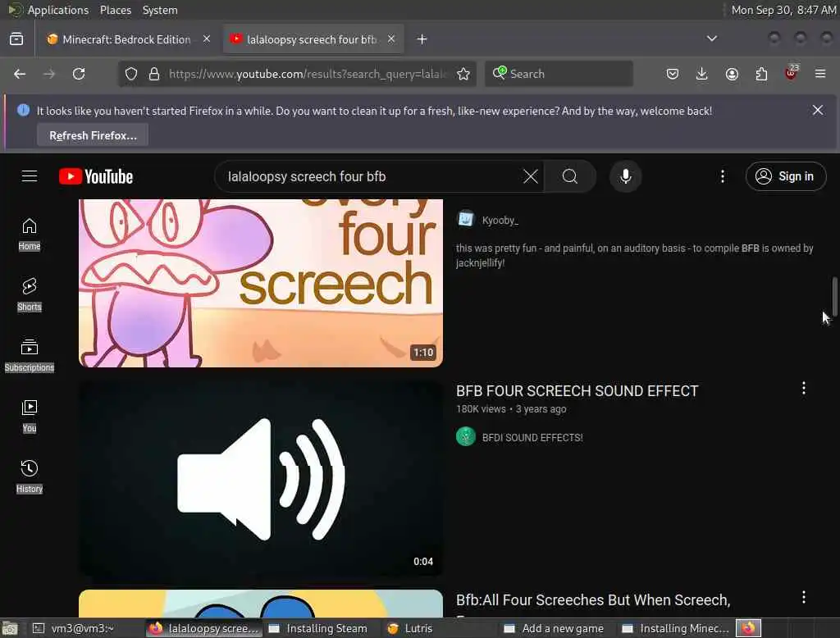Image resolution: width=840 pixels, height=638 pixels.
Task: Open Home in YouTube sidebar
Action: (30, 234)
